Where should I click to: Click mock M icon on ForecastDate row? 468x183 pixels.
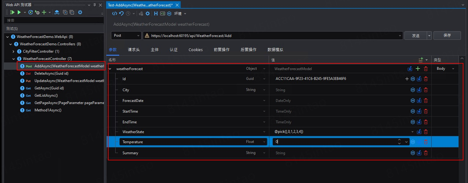[x=413, y=101]
